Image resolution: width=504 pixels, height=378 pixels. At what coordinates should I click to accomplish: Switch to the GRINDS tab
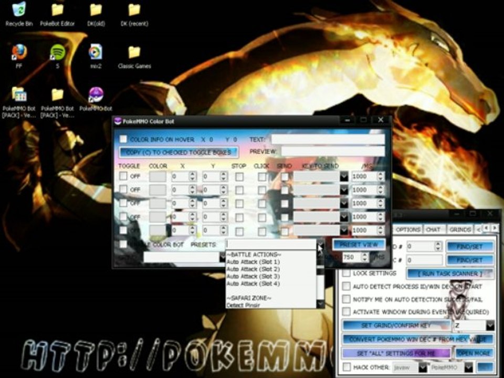click(x=460, y=229)
